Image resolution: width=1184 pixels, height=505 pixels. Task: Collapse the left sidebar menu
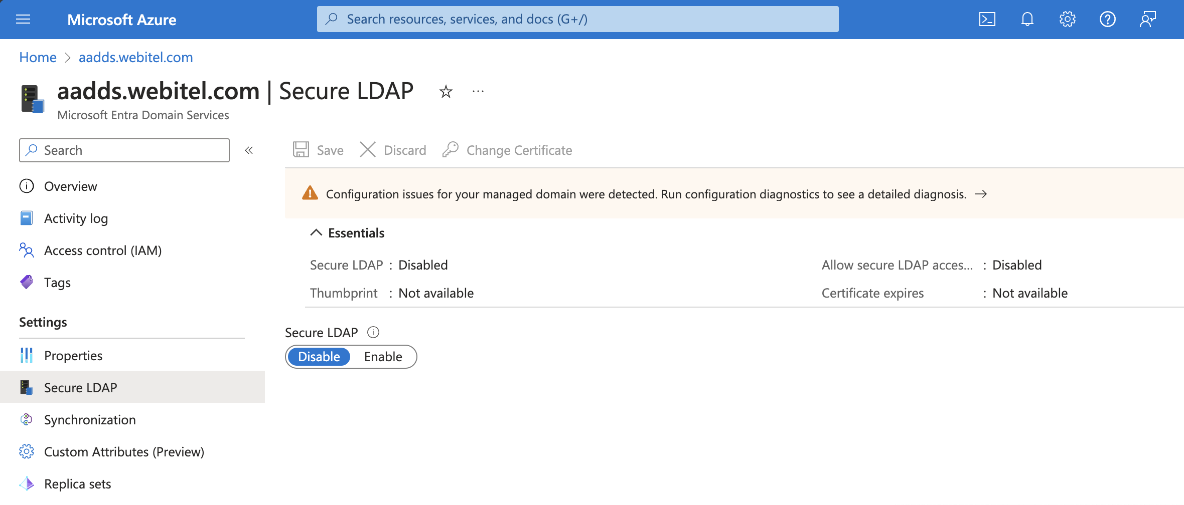click(x=249, y=150)
